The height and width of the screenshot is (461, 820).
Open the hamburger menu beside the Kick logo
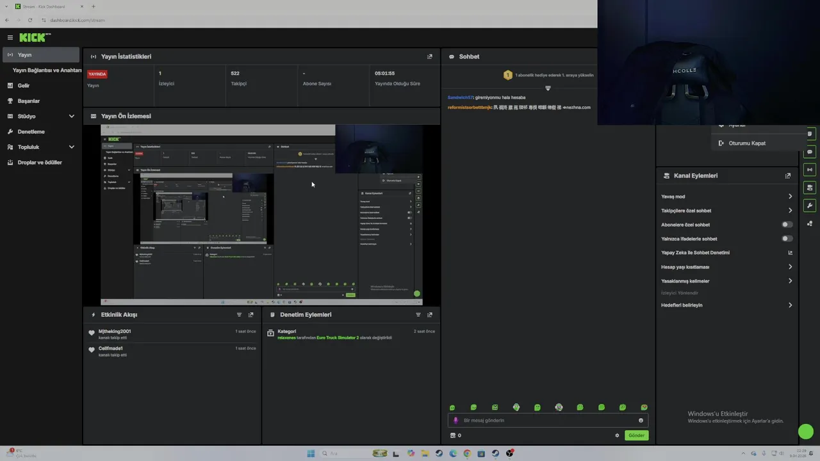pos(10,38)
